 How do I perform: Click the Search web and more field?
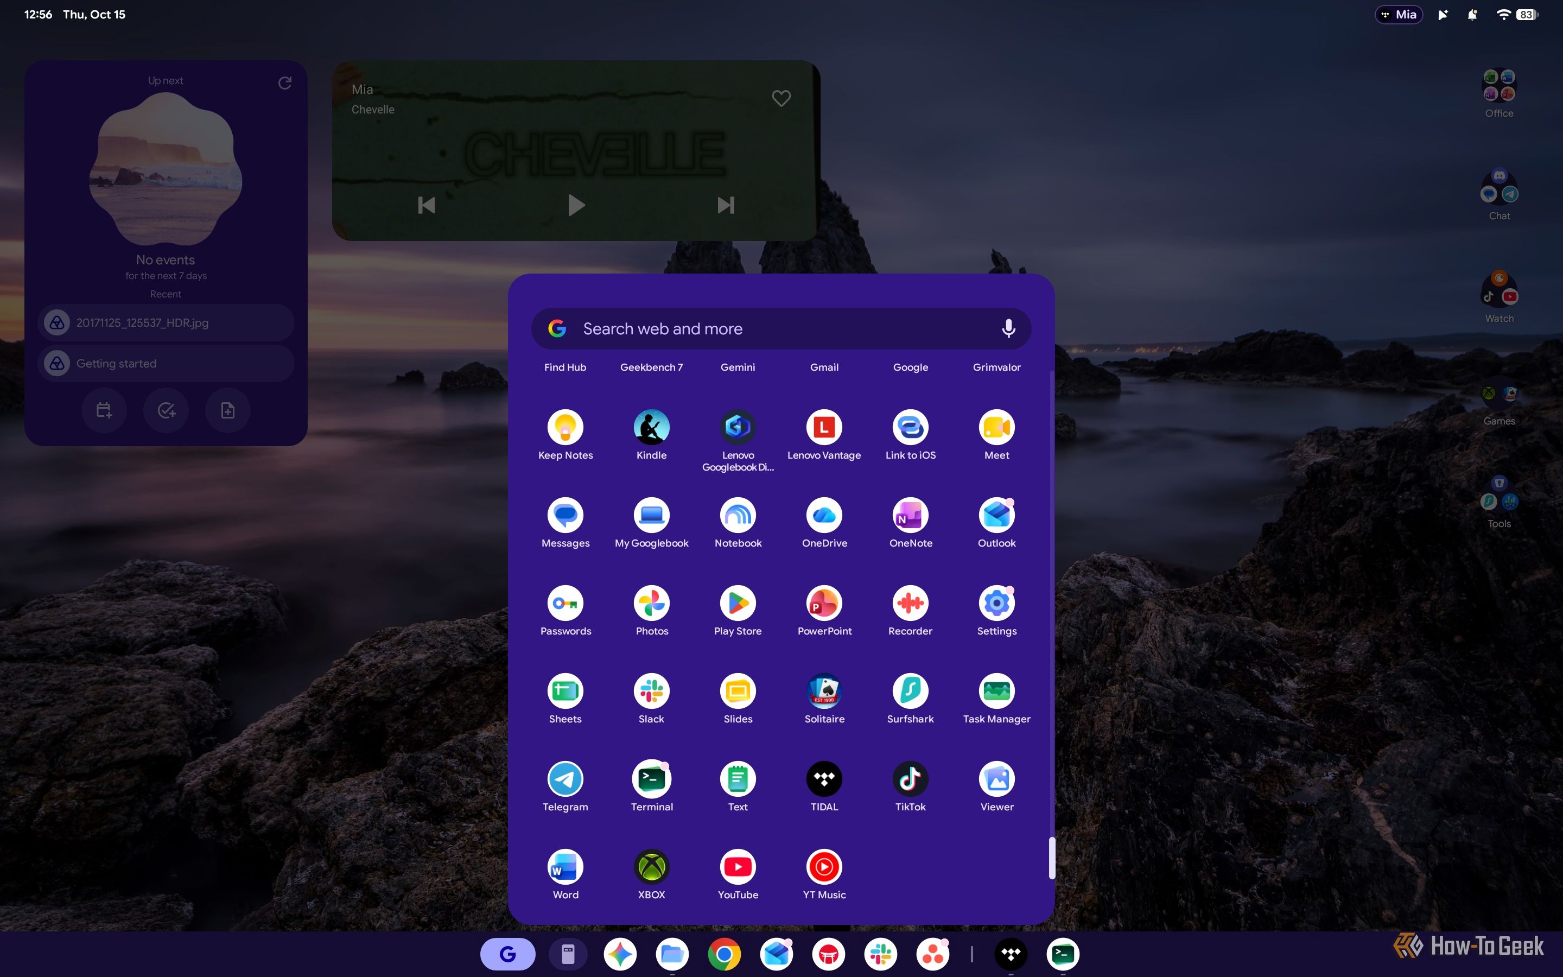pyautogui.click(x=781, y=328)
